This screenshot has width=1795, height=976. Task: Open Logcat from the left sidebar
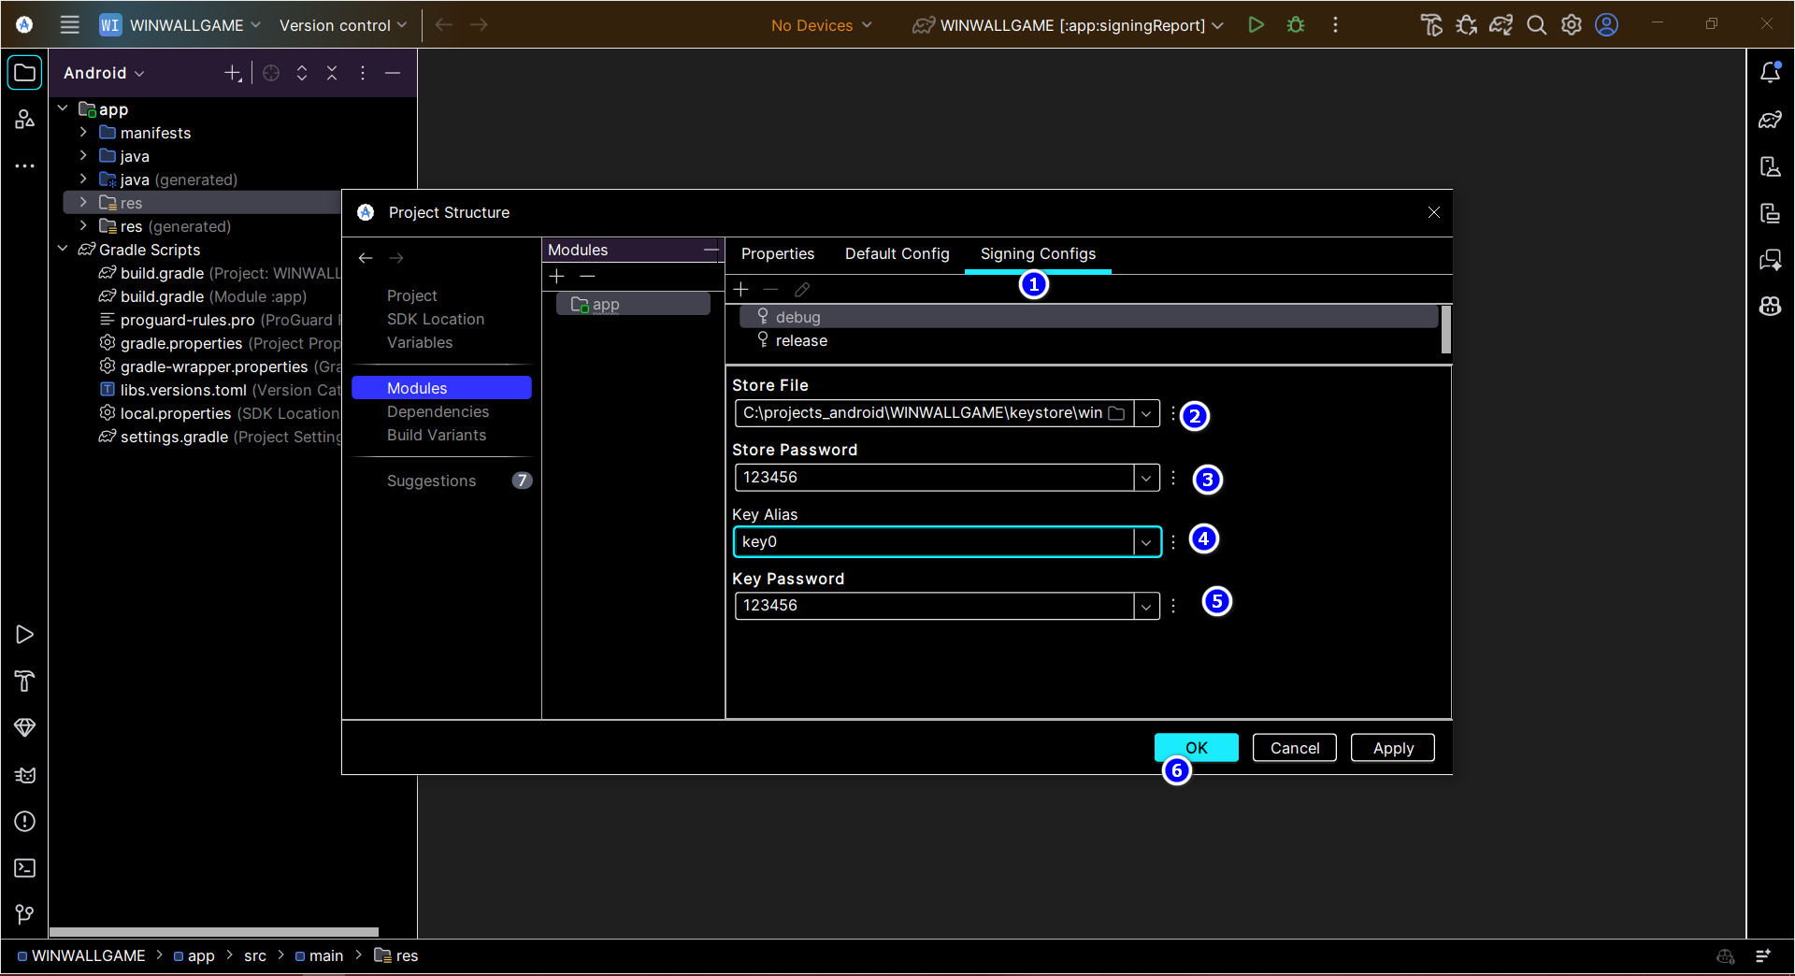point(24,774)
